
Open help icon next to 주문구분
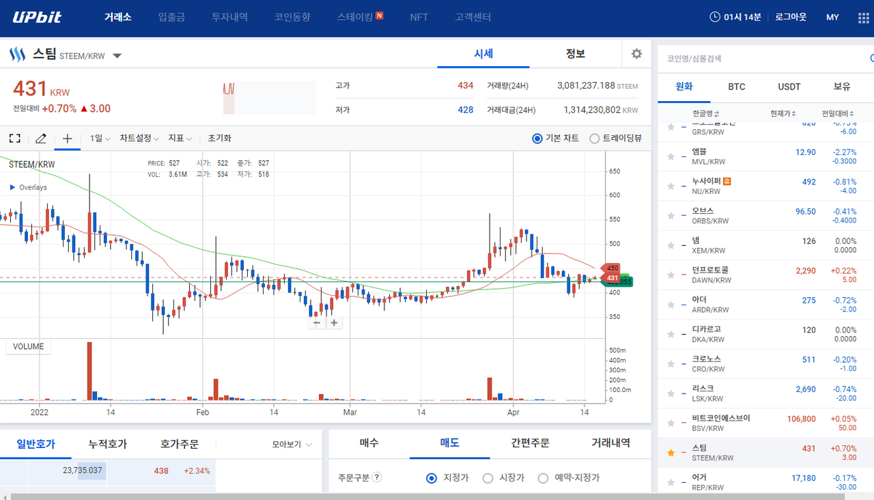(377, 477)
